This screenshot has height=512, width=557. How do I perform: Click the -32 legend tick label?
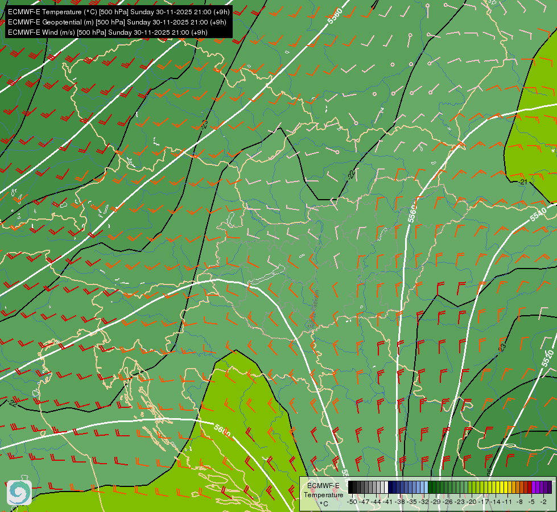pos(424,502)
